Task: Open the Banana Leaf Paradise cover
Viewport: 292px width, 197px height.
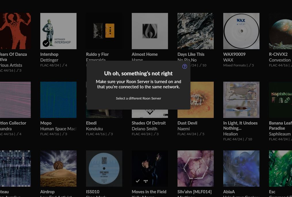Action: (x=280, y=100)
